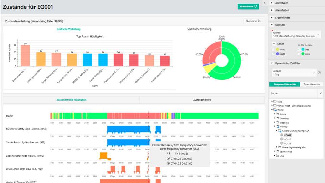Expand the Germany tree node arrow
Screen dimensions: 325x183
(x=274, y=118)
